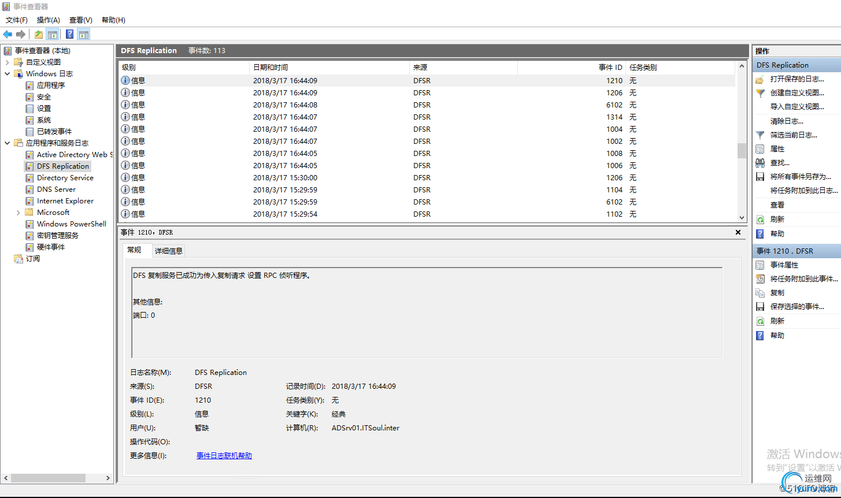Click DNS Server log icon

(29, 189)
